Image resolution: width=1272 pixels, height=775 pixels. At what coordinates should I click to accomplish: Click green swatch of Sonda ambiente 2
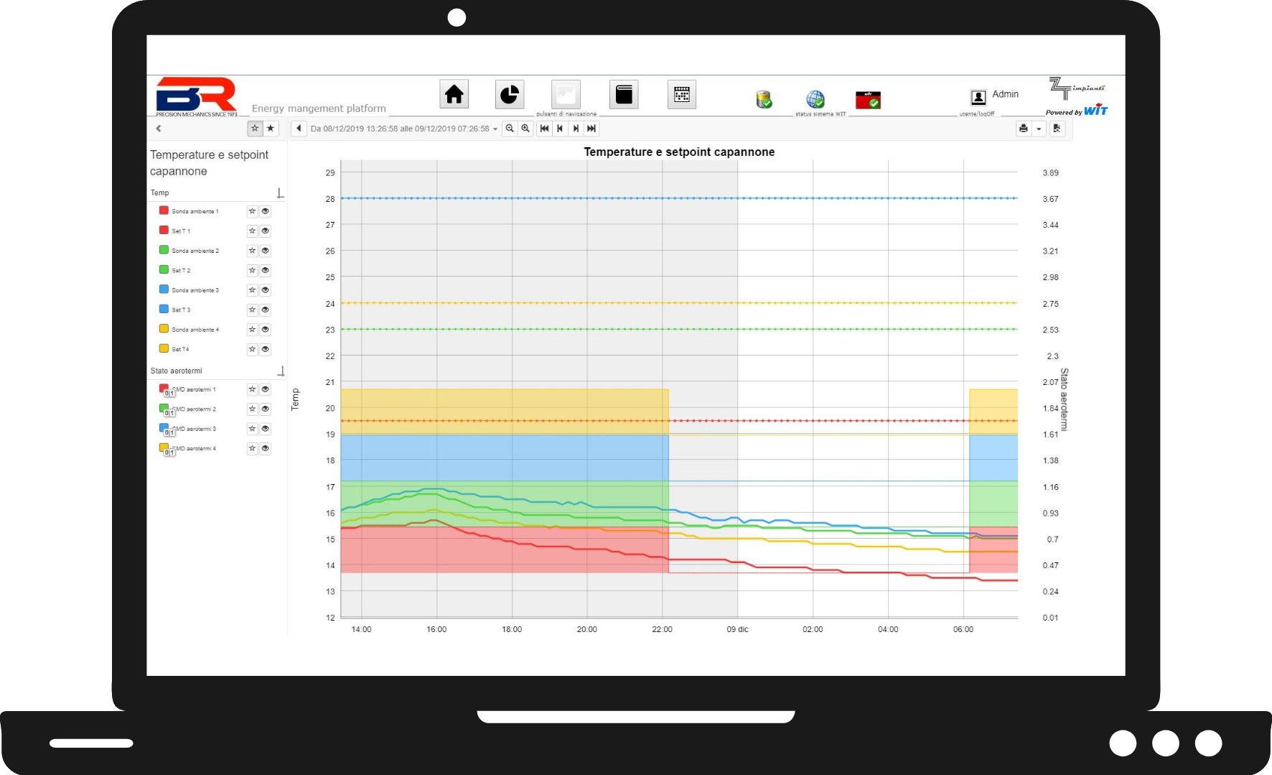coord(164,250)
